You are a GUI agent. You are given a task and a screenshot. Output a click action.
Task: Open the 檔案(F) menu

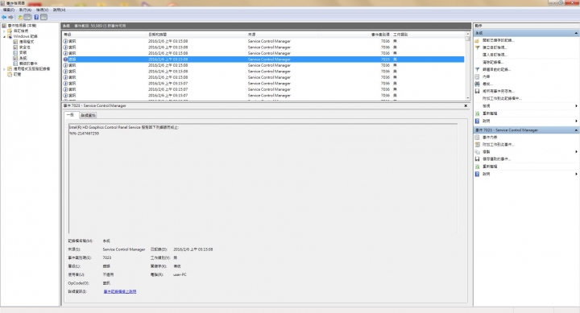click(9, 10)
